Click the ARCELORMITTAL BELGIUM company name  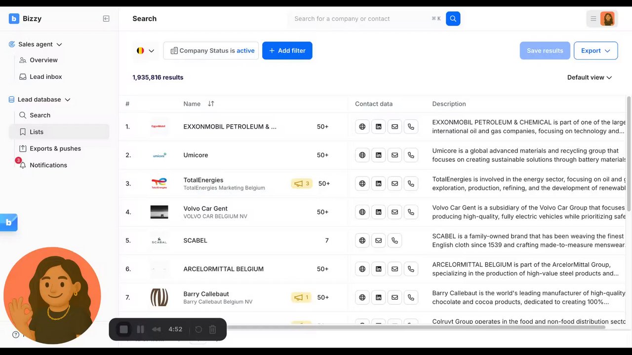tap(223, 269)
